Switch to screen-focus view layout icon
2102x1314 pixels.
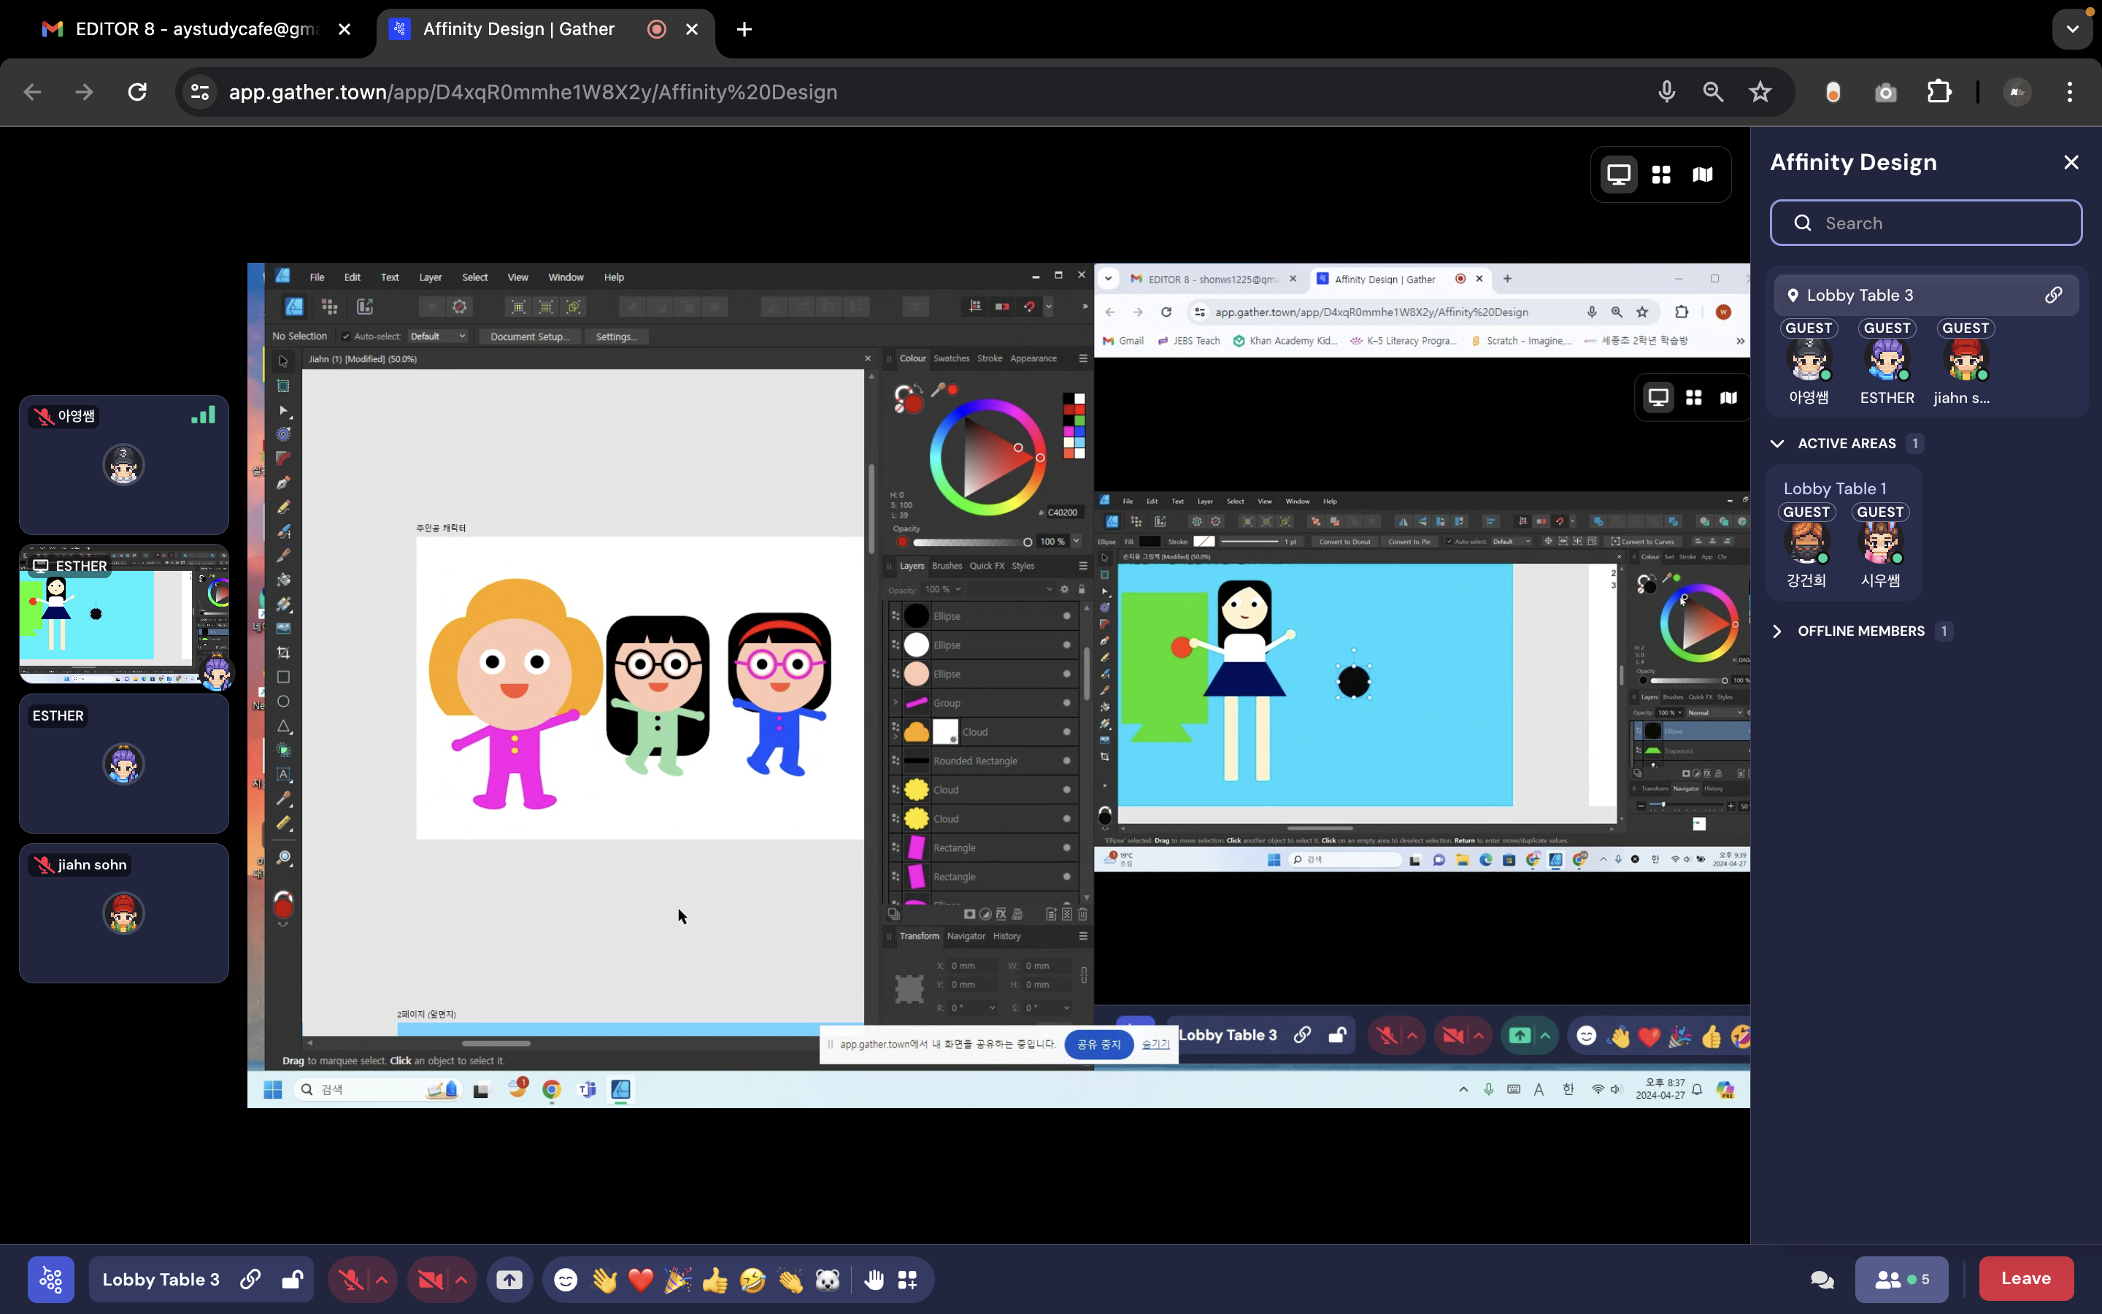click(1619, 174)
